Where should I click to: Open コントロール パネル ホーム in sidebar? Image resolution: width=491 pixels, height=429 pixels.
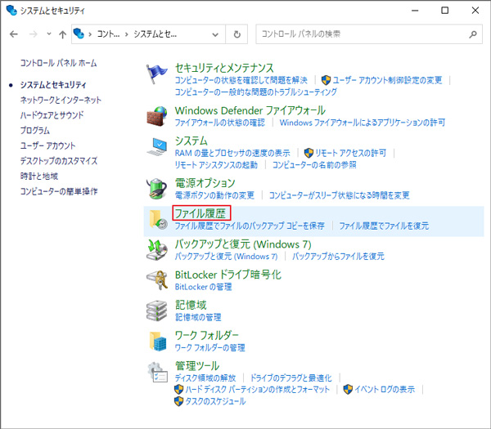[x=59, y=63]
